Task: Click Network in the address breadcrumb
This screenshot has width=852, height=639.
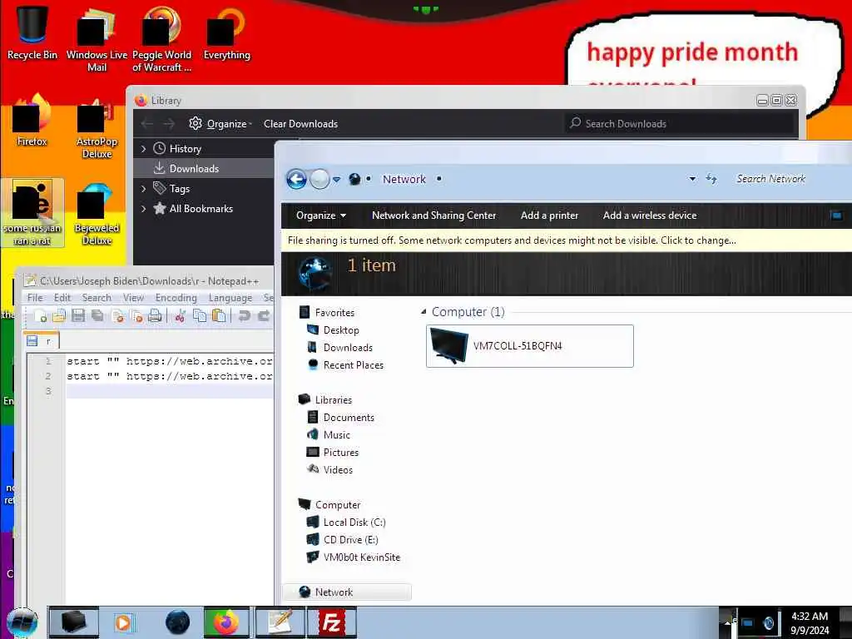Action: (404, 179)
